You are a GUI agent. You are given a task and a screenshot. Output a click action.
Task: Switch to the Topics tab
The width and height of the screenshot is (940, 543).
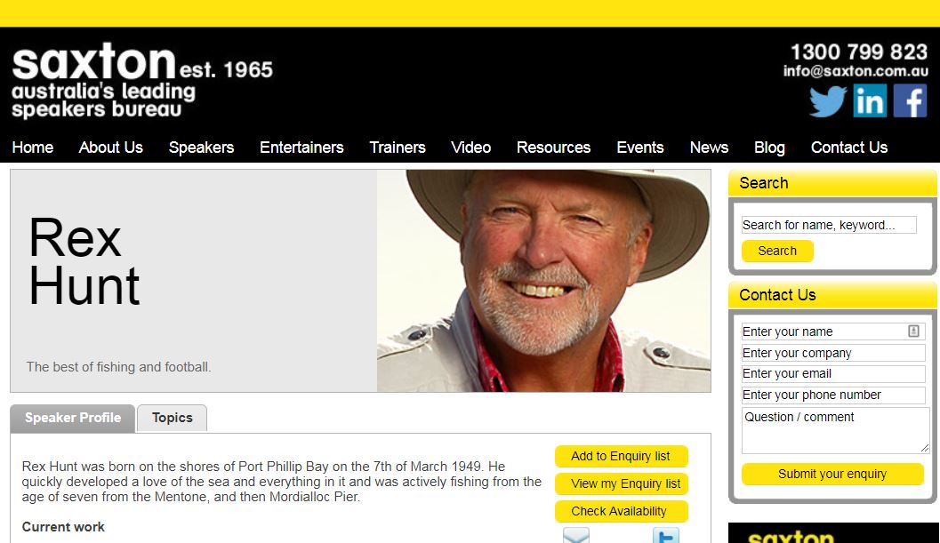click(x=172, y=418)
